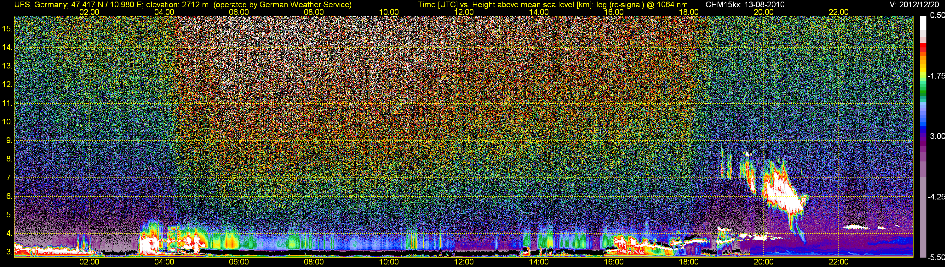Click the 'elevation: 2712 m' text
The height and width of the screenshot is (267, 945).
pyautogui.click(x=178, y=5)
